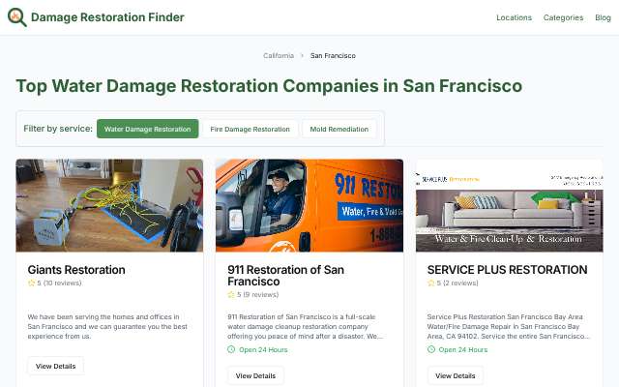Click the '5 (2 reviews)' rating text
The image size is (619, 387).
pos(457,283)
